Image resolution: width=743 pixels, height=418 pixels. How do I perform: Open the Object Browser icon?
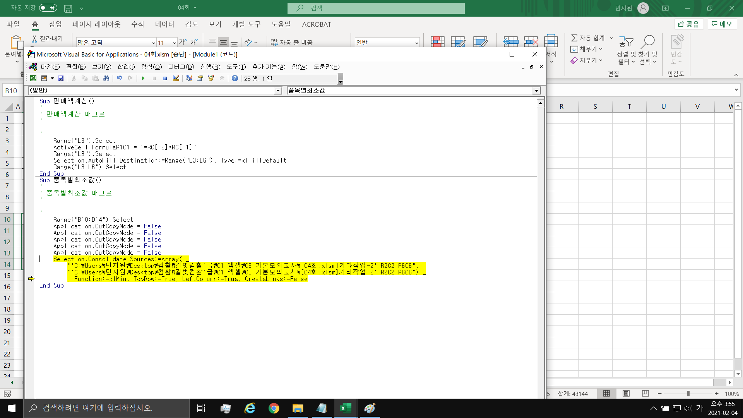tap(211, 78)
